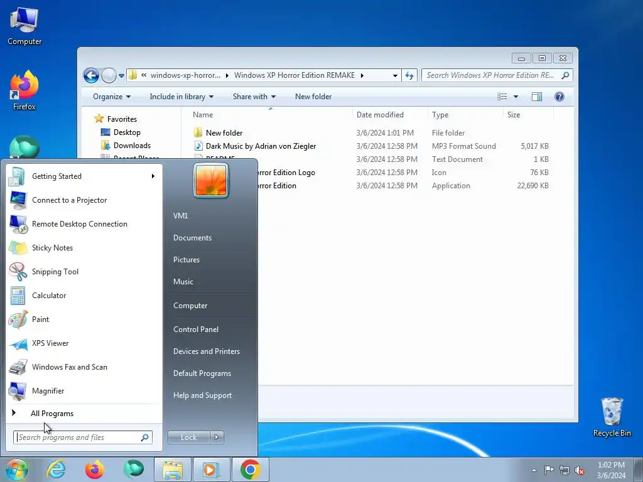The image size is (643, 482).
Task: Click the Explorer help icon
Action: coord(559,97)
